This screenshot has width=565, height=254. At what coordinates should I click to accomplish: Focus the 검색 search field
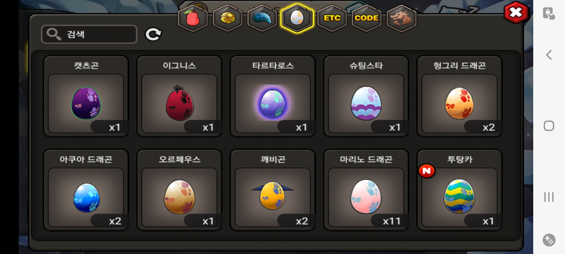pyautogui.click(x=89, y=34)
